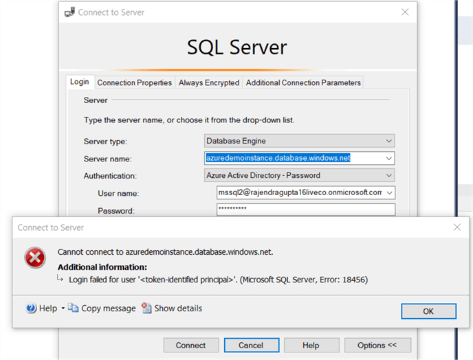Viewport: 473px width, 360px height.
Task: Click into the Password field
Action: [305, 210]
